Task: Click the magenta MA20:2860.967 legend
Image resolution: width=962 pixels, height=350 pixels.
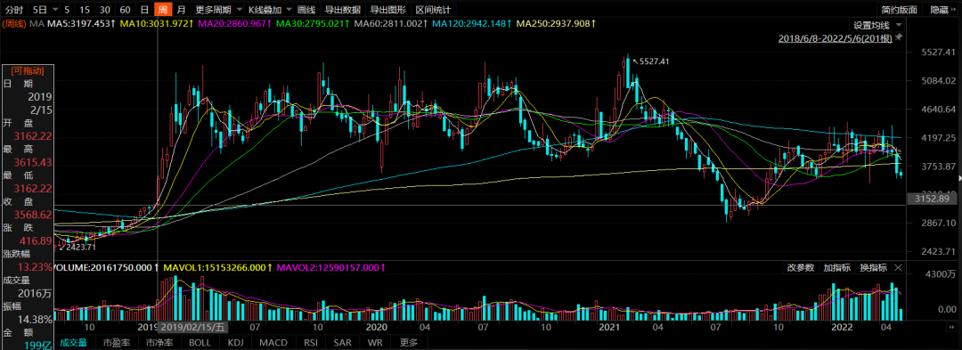Action: click(235, 24)
